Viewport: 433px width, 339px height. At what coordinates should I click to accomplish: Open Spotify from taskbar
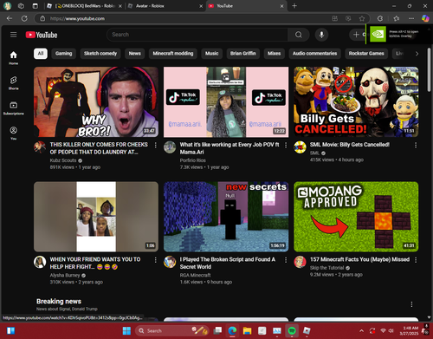click(x=292, y=330)
